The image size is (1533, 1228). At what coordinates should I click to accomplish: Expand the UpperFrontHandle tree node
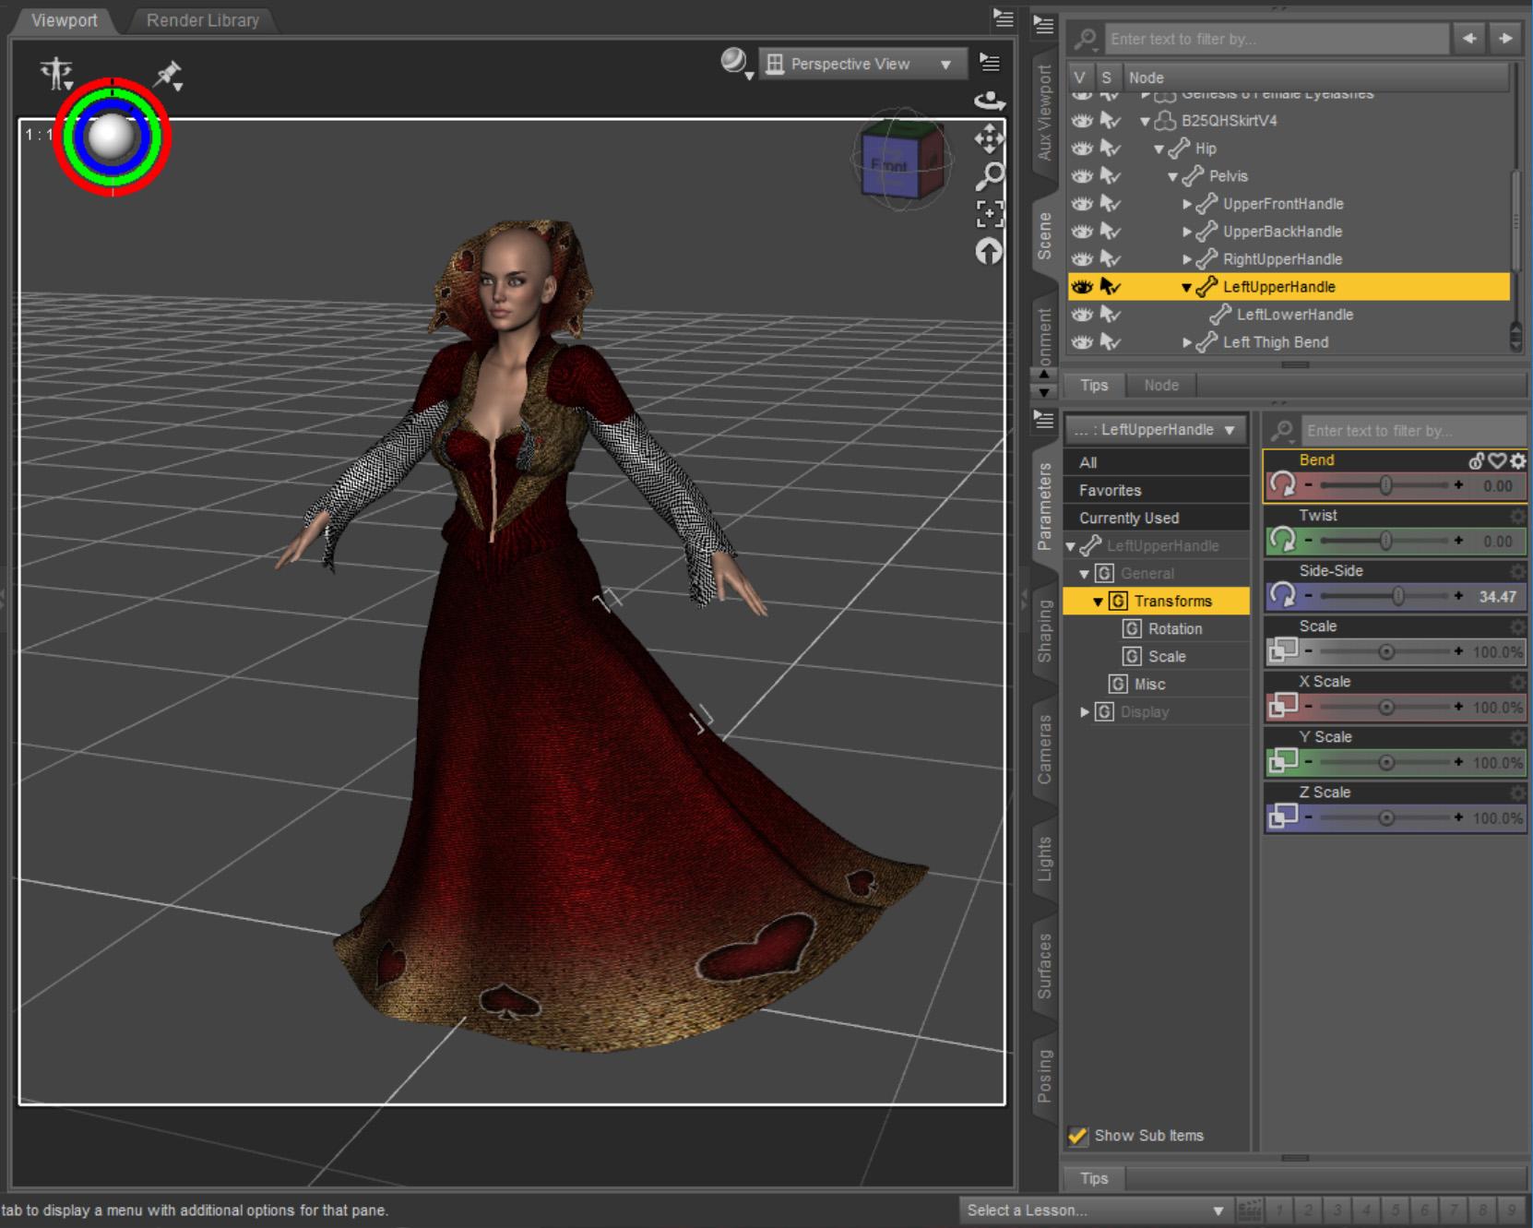(1187, 204)
